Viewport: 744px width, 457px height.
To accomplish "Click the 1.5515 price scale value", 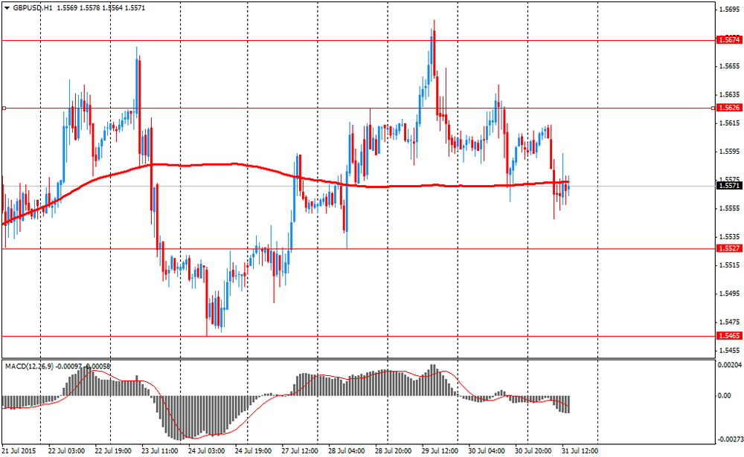I will coord(729,265).
